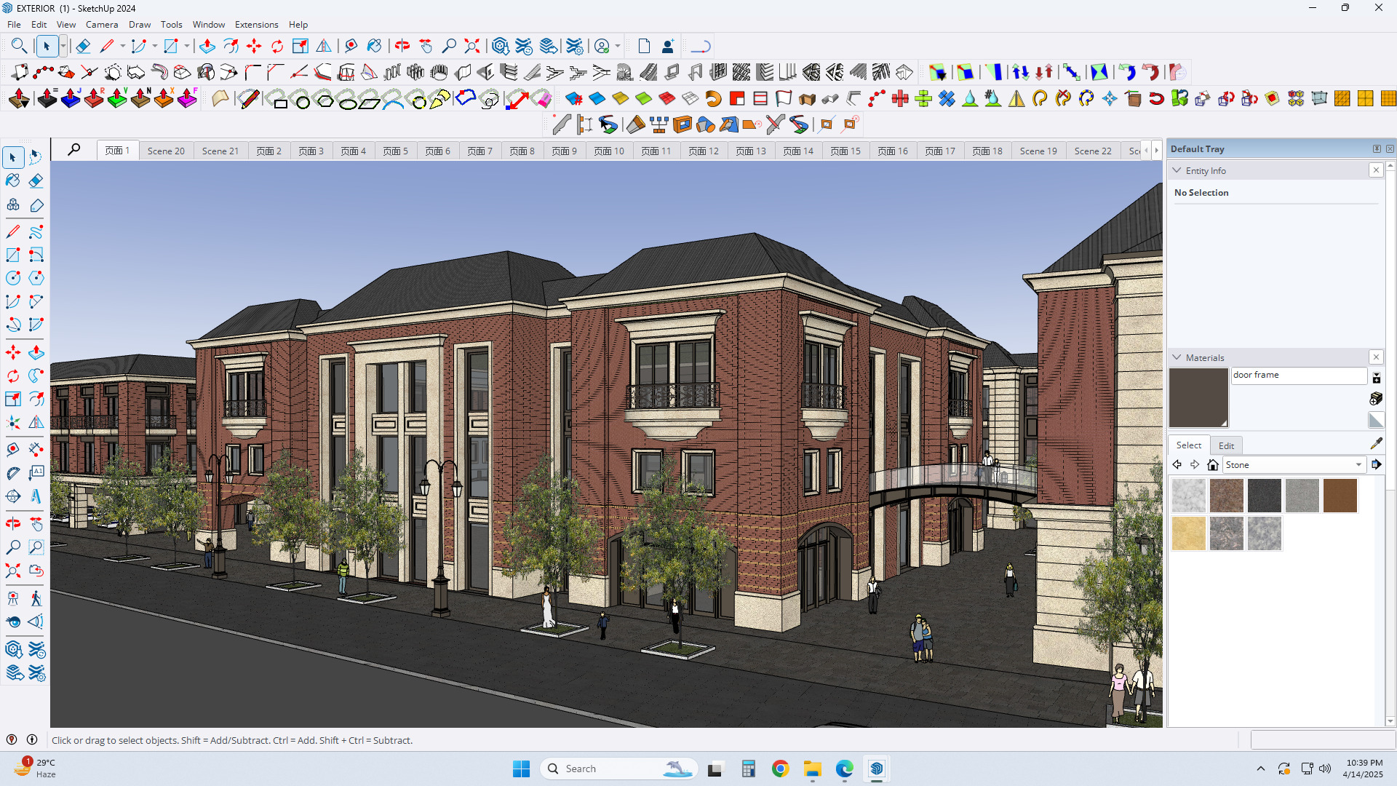Click the Flip tool in top toolbar
Viewport: 1397px width, 786px height.
324,47
